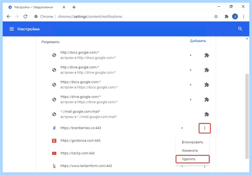Click the https://brainberries.co:443 entry text
The image size is (252, 175).
pos(81,128)
